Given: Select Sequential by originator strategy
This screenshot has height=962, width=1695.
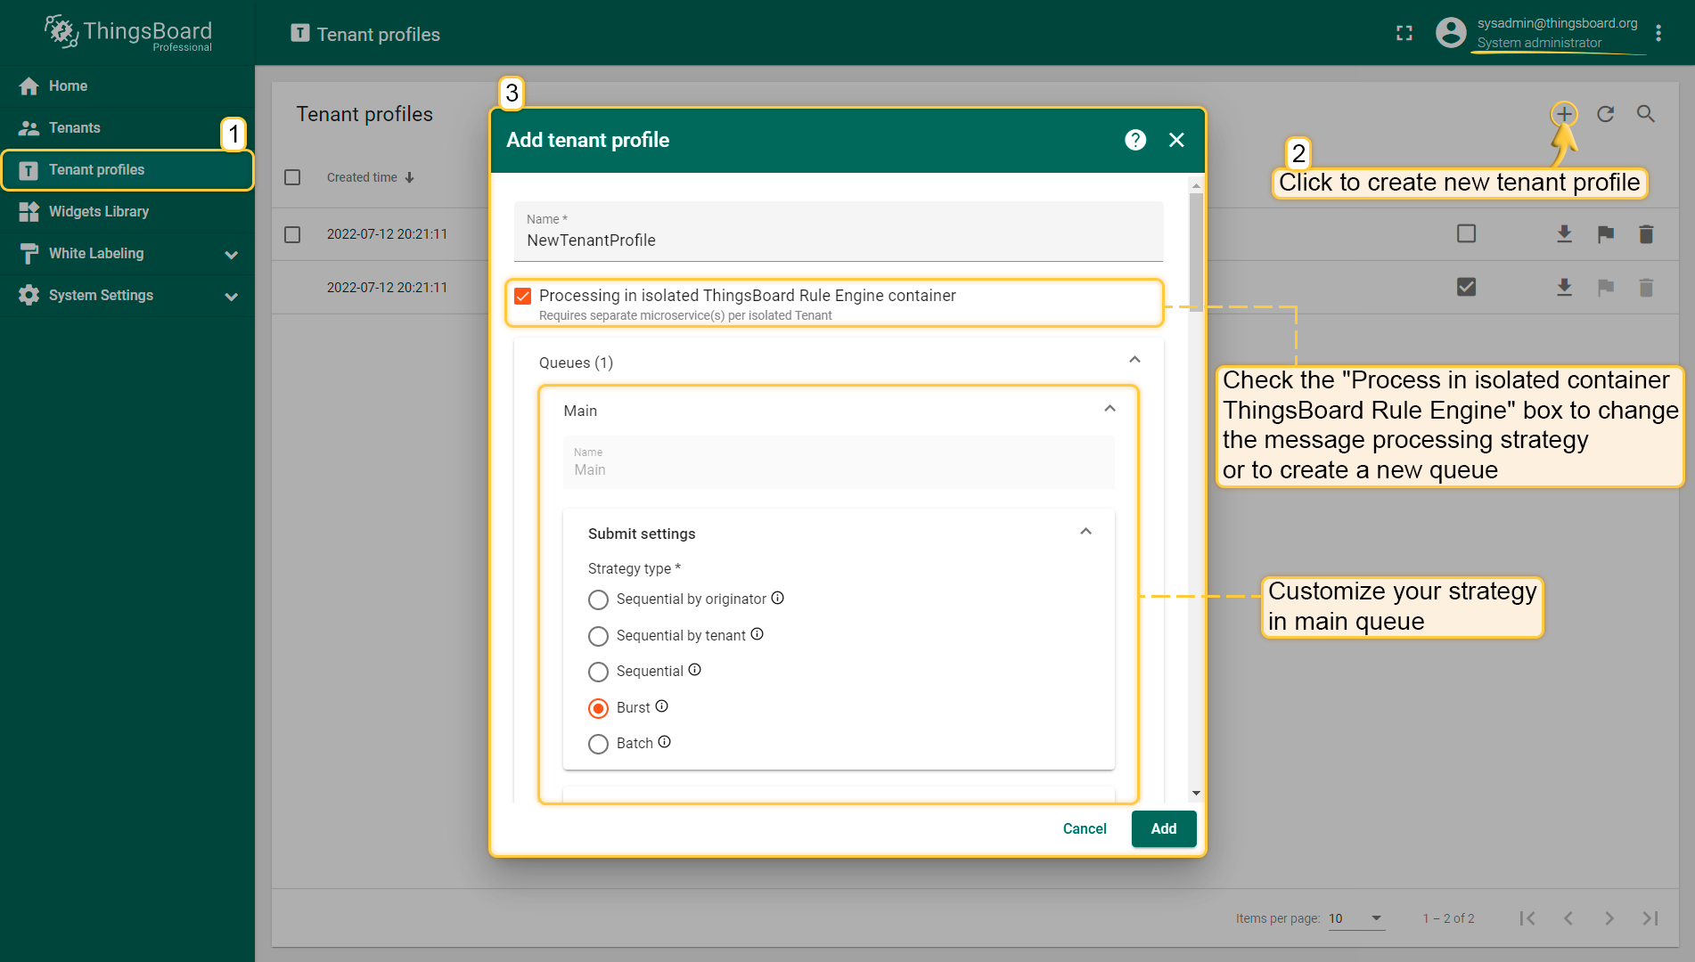Looking at the screenshot, I should pos(598,599).
